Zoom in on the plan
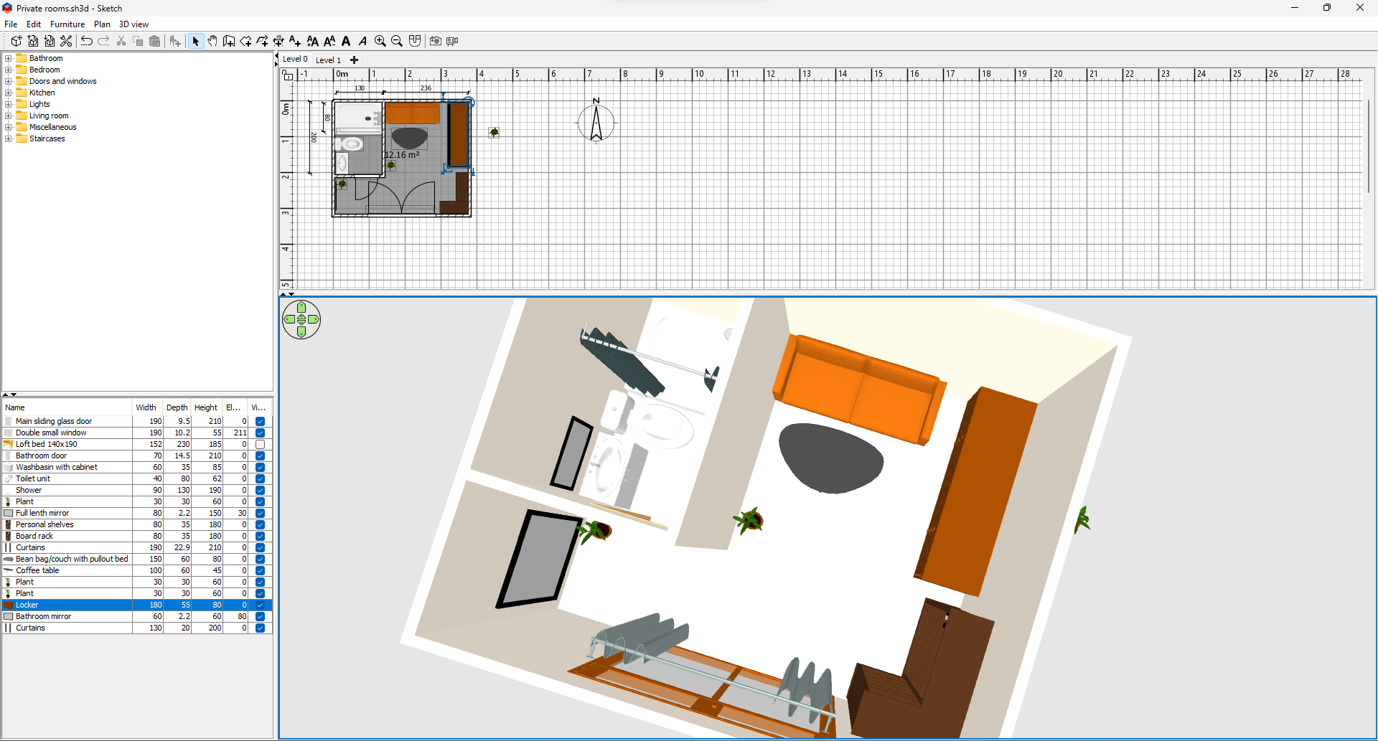The width and height of the screenshot is (1378, 741). click(x=380, y=41)
